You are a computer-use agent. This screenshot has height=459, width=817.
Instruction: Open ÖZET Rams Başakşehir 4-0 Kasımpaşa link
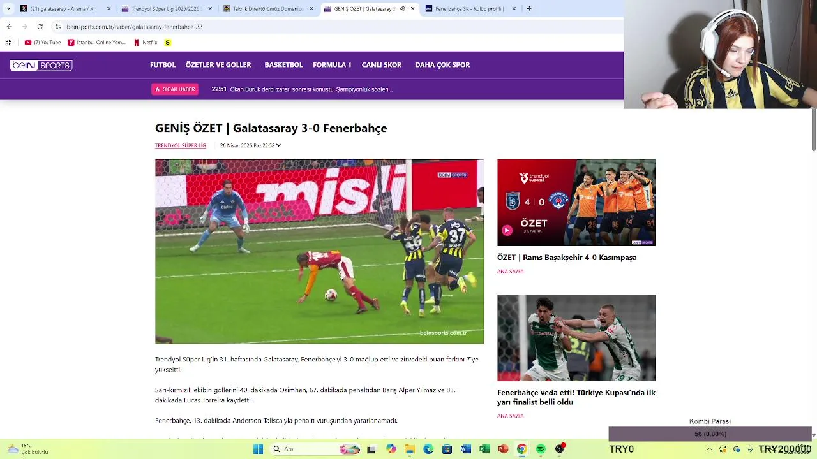(567, 258)
